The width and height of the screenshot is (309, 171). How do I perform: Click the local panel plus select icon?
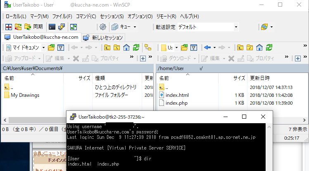tap(143, 59)
